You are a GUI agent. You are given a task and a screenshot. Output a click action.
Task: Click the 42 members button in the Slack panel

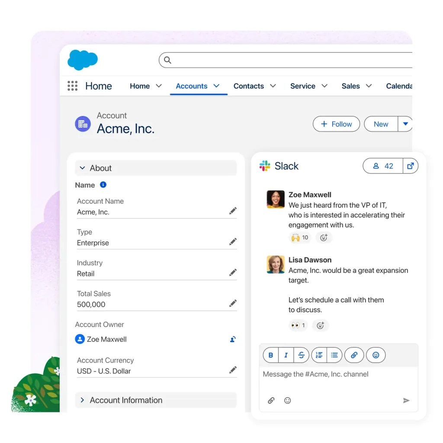[x=385, y=166]
